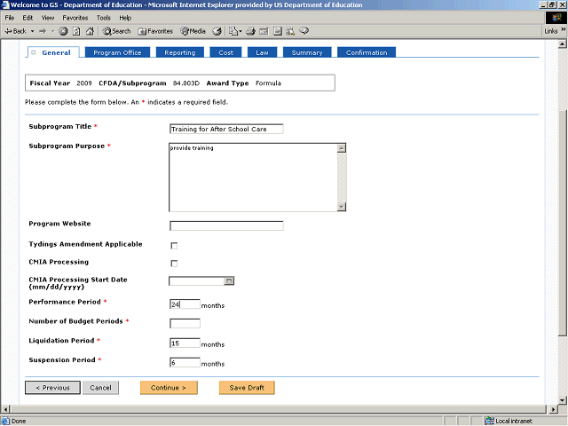Click the Windows logo throbber icon
This screenshot has height=426, width=568.
(556, 18)
